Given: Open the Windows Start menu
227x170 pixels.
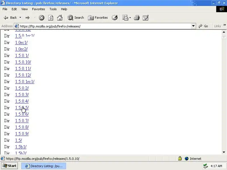Looking at the screenshot, I should pos(10,166).
